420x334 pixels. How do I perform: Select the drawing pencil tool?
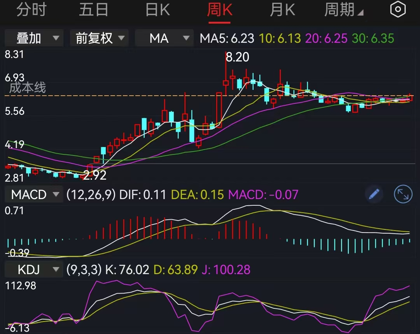374,194
